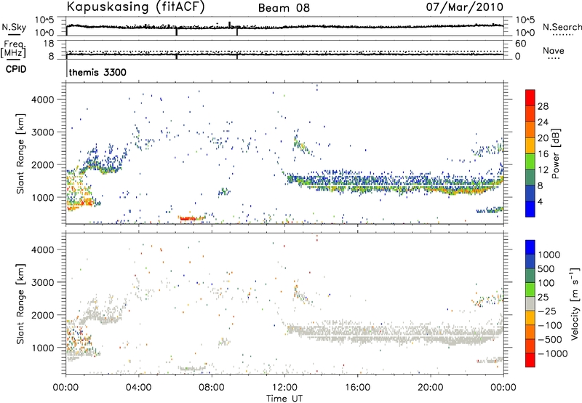Click the 1000 tick on Velocity scale
Viewport: 582px width, 403px height.
pyautogui.click(x=549, y=255)
